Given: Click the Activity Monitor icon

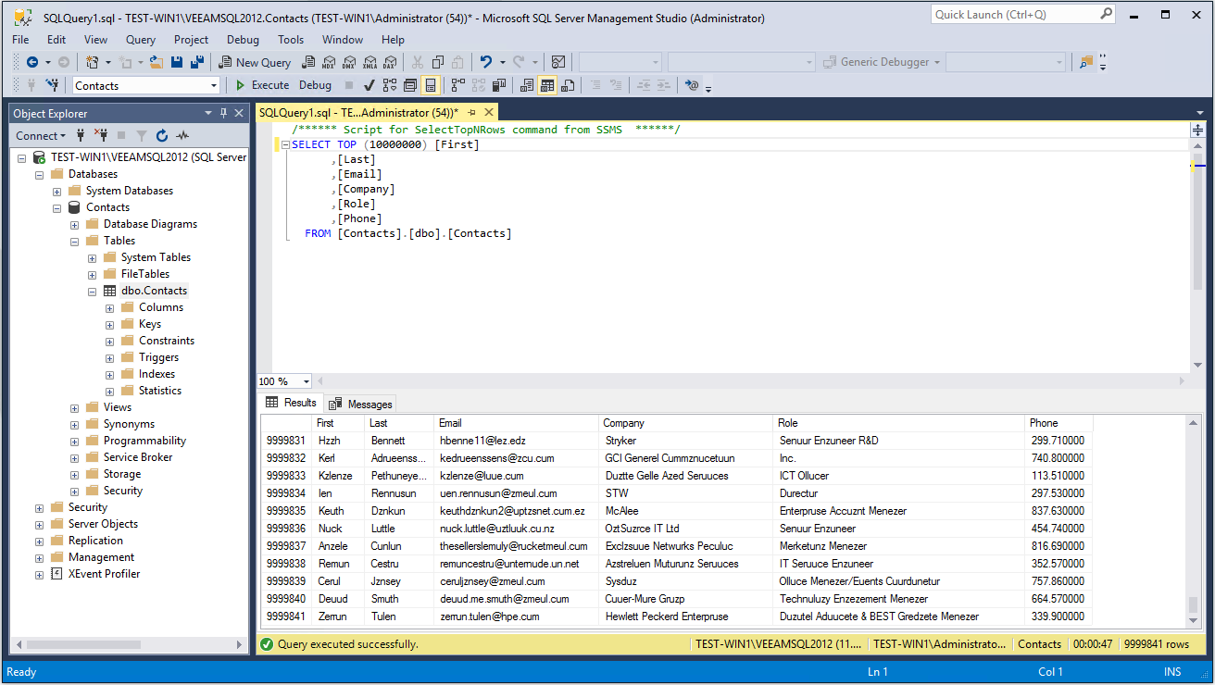Looking at the screenshot, I should coord(558,62).
